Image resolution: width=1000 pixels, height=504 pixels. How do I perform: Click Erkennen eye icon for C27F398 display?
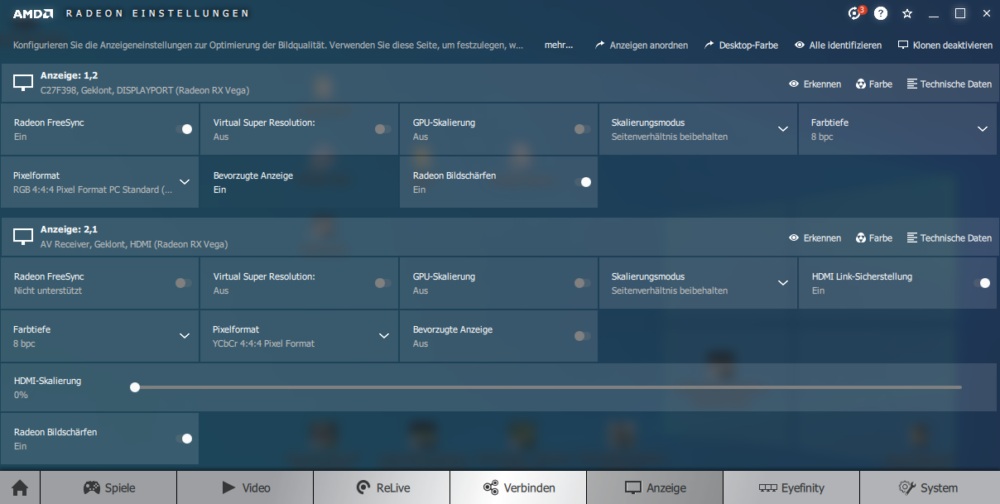[794, 84]
